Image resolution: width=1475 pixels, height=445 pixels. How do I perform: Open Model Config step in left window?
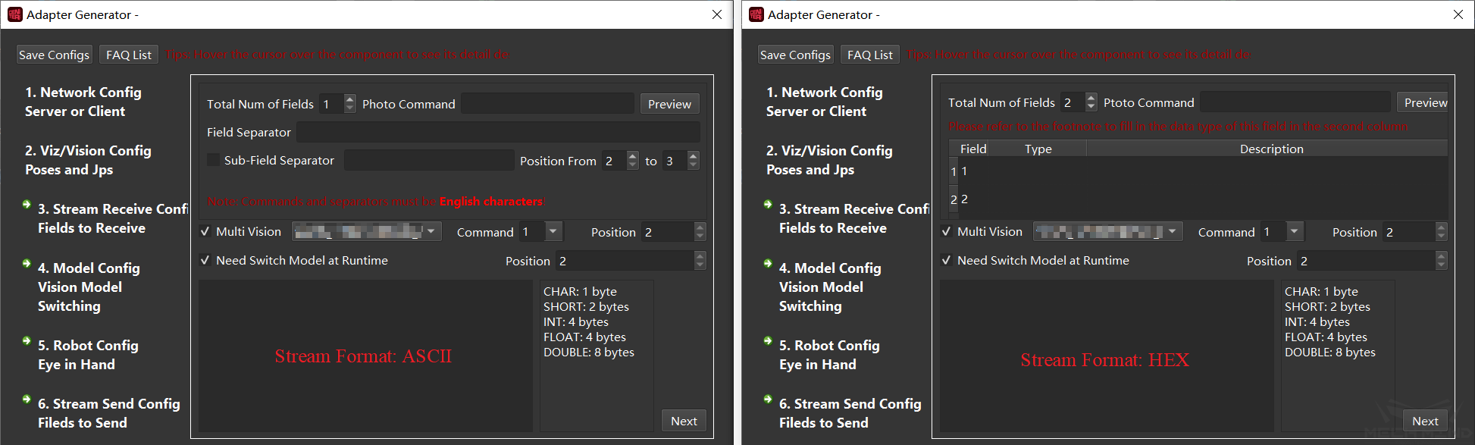pyautogui.click(x=89, y=287)
